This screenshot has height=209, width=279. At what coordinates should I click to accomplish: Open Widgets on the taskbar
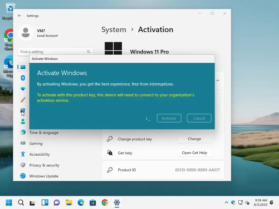coord(45,202)
